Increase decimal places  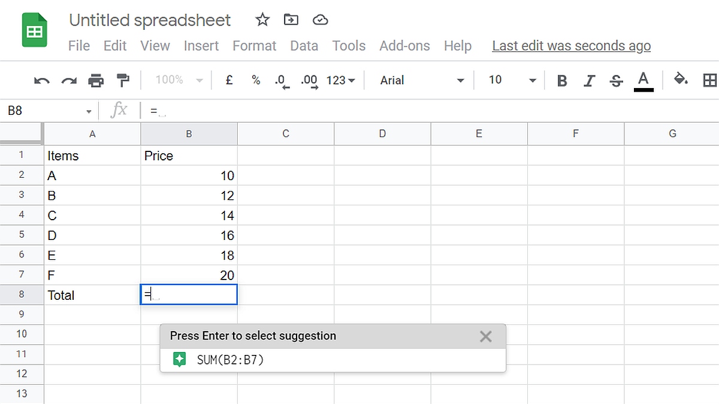[x=308, y=80]
